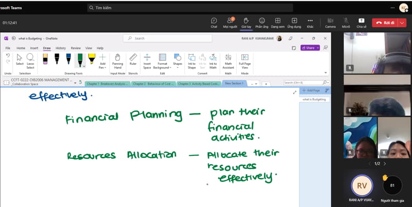Image resolution: width=412 pixels, height=207 pixels.
Task: Select the Lasso Select tool
Action: (30, 61)
